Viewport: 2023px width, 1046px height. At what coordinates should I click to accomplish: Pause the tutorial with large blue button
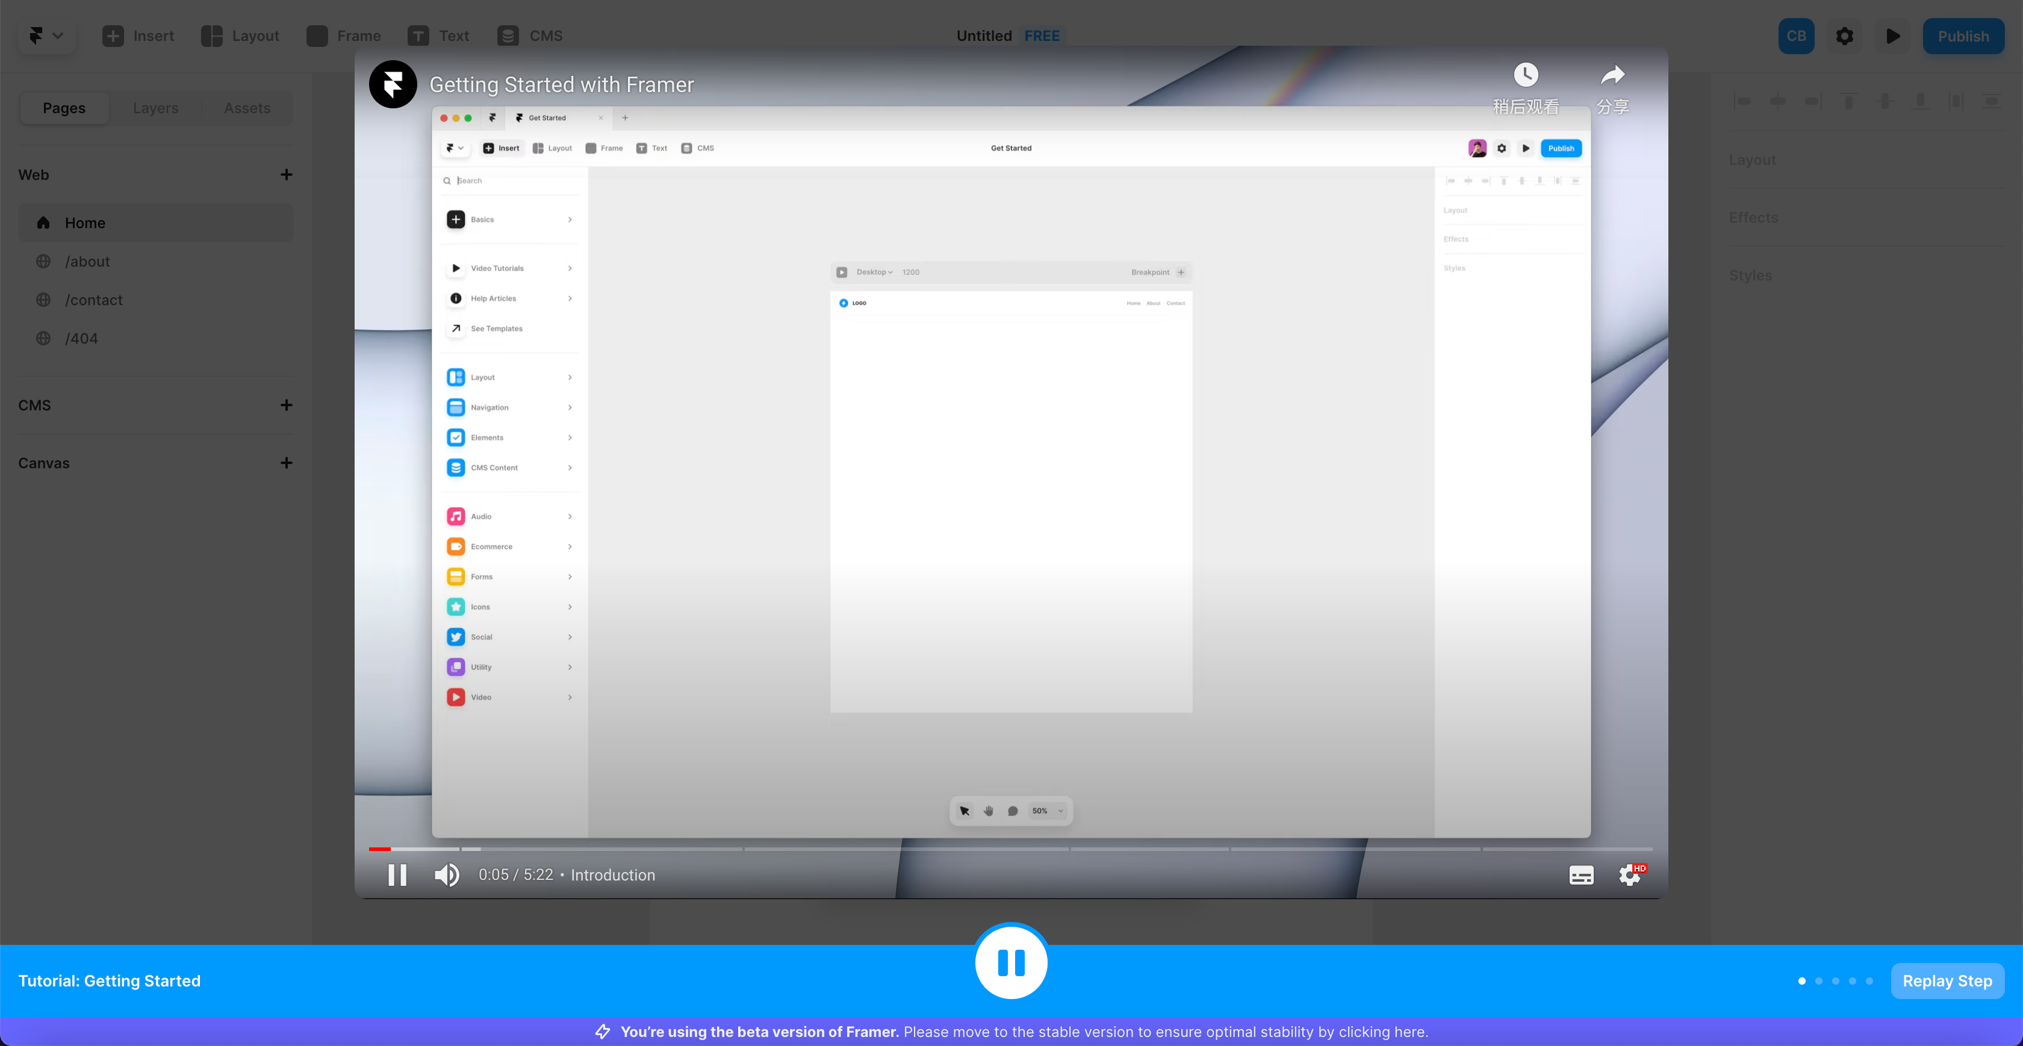coord(1011,962)
